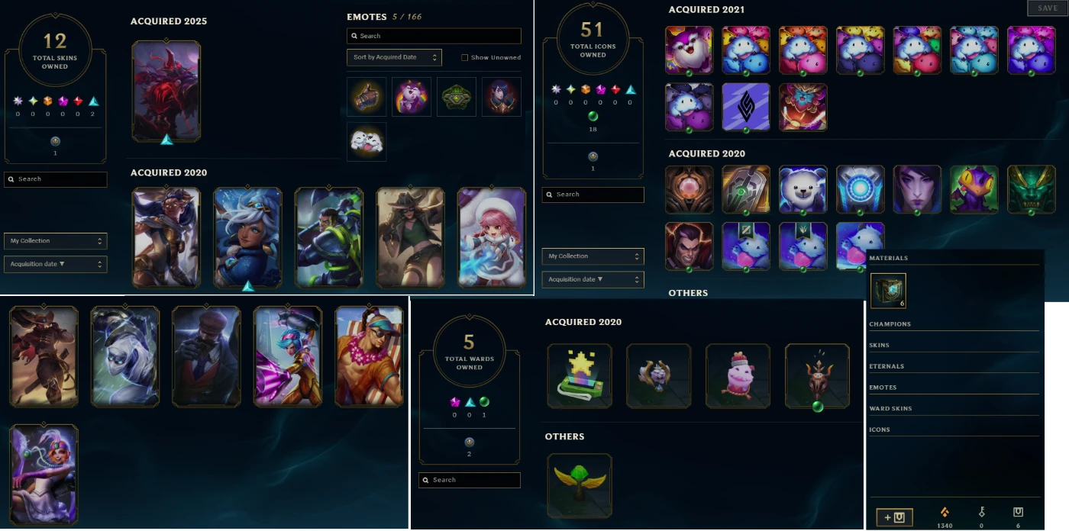Image resolution: width=1069 pixels, height=531 pixels.
Task: Expand the skins My Collection dropdown
Action: pos(56,241)
